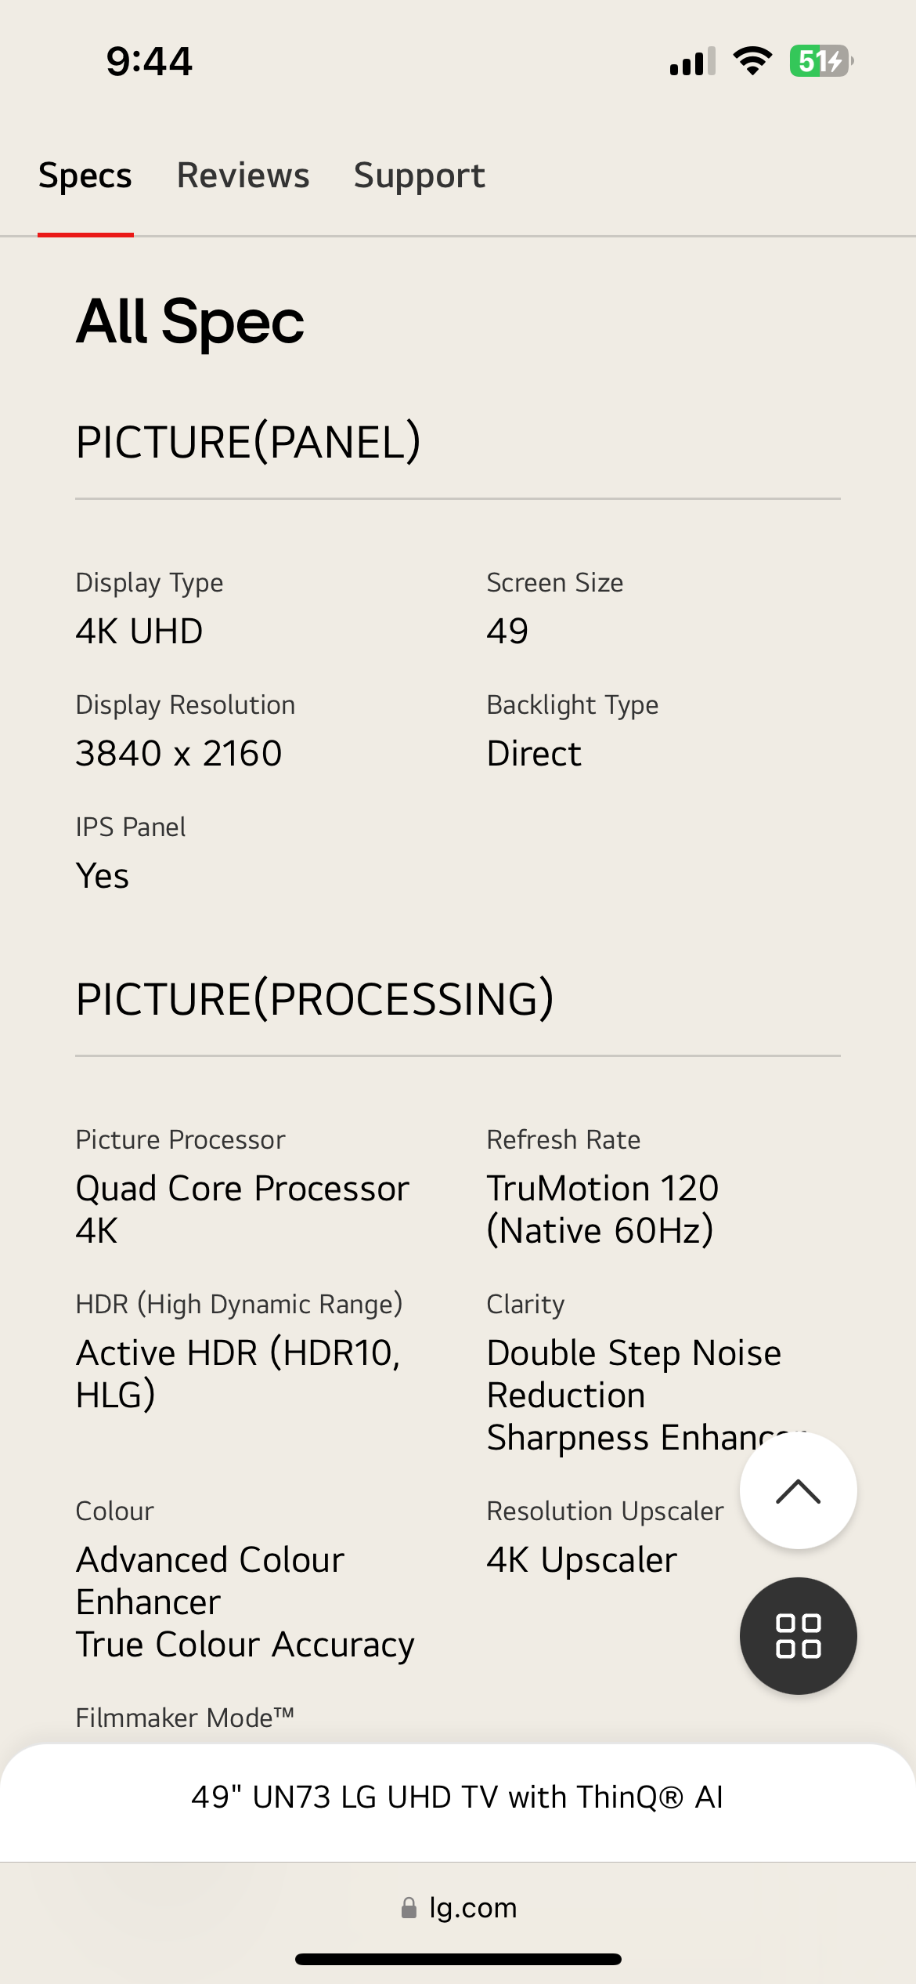Tap the PICTURE(PANEL) section heading
Screen dimensions: 916x1984
click(248, 442)
